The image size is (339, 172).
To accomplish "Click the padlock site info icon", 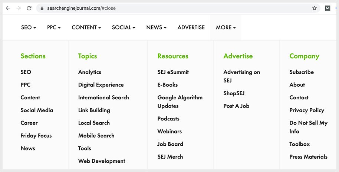I will point(42,8).
